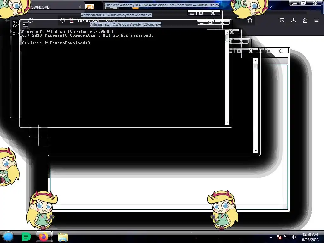
Task: Close the frontmost Command Prompt window
Action: click(222, 22)
